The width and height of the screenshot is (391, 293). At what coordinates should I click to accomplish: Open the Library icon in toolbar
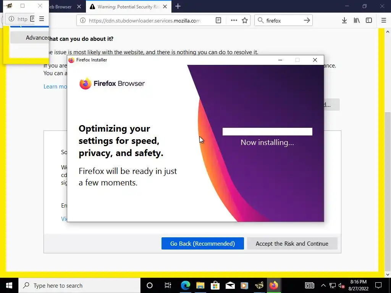coord(357,21)
